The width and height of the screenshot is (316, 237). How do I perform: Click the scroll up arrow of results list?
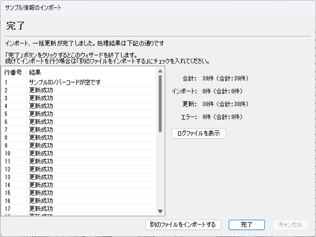pyautogui.click(x=160, y=71)
